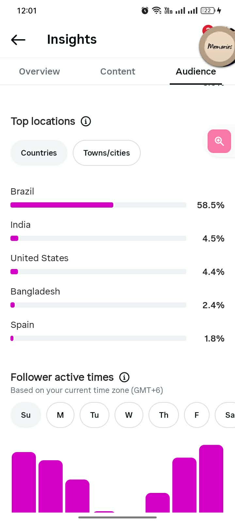Image resolution: width=235 pixels, height=523 pixels.
Task: Open the Follower active times info icon
Action: click(124, 377)
